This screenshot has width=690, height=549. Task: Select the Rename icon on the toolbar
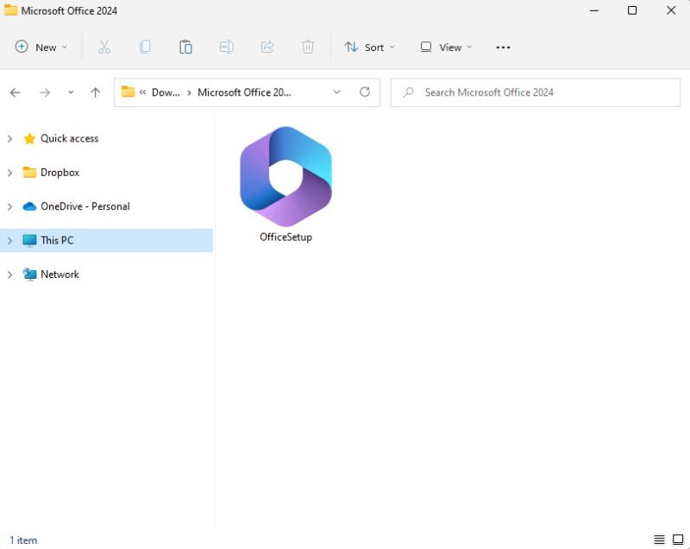pos(226,47)
